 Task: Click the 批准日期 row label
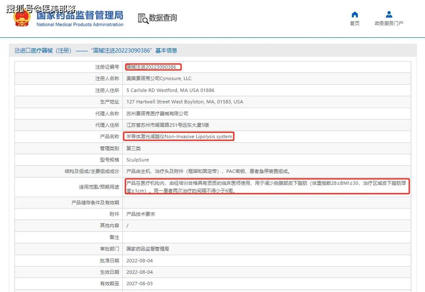point(110,261)
